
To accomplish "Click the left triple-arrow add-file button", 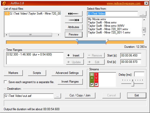I will pyautogui.click(x=74, y=14).
